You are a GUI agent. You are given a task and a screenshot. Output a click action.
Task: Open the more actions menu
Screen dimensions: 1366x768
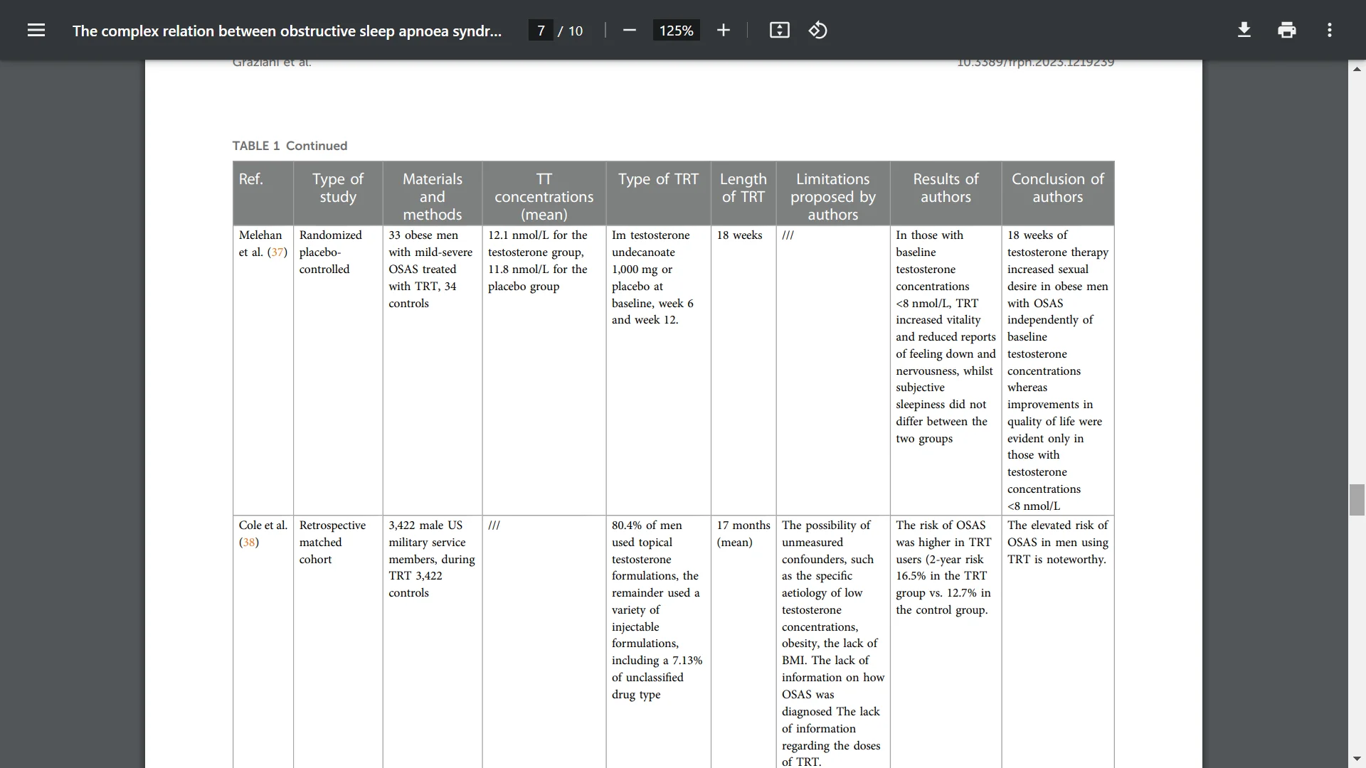point(1329,30)
